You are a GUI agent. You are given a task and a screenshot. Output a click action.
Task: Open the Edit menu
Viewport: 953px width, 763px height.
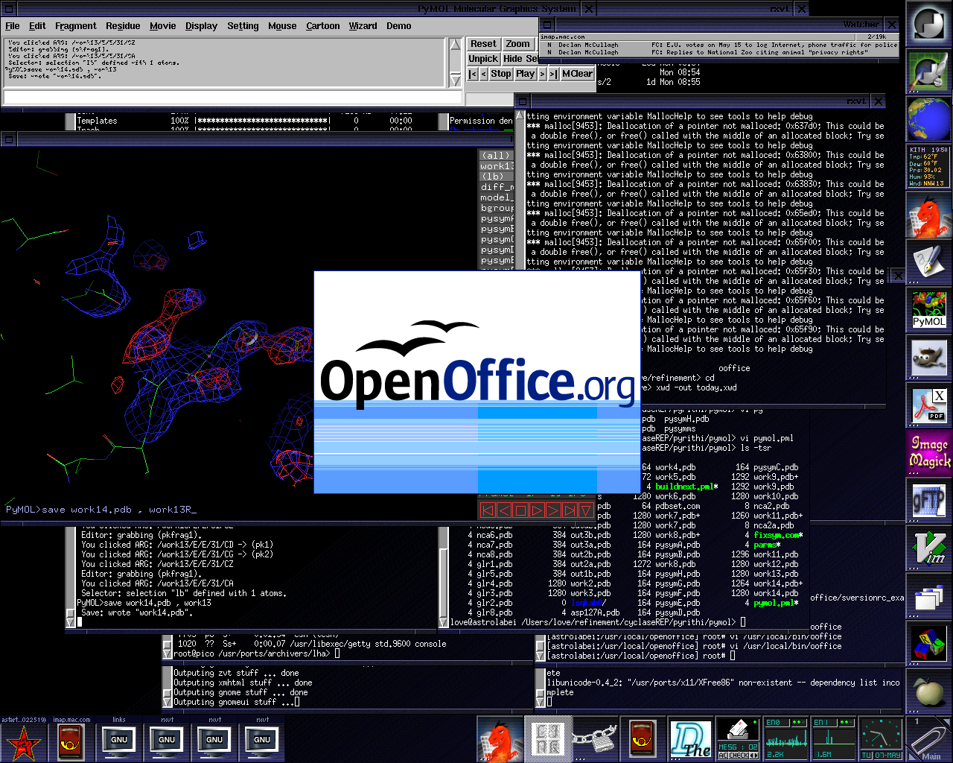coord(37,25)
